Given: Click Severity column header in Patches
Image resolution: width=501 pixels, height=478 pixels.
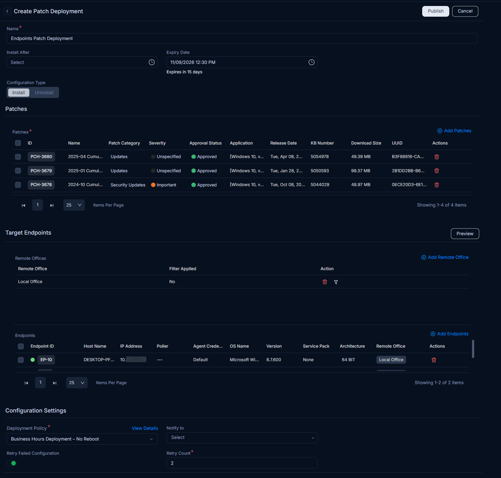Looking at the screenshot, I should (x=157, y=143).
